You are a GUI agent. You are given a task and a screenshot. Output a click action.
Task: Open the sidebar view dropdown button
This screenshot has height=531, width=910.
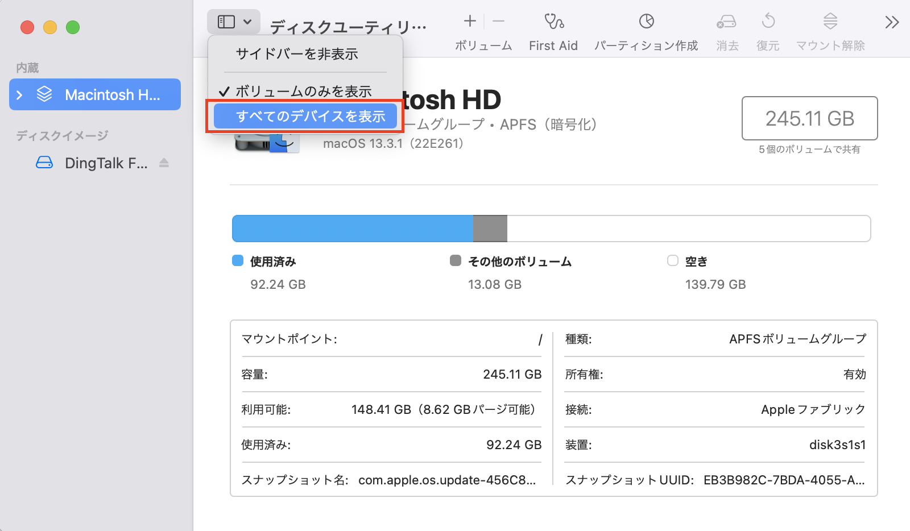pos(234,22)
